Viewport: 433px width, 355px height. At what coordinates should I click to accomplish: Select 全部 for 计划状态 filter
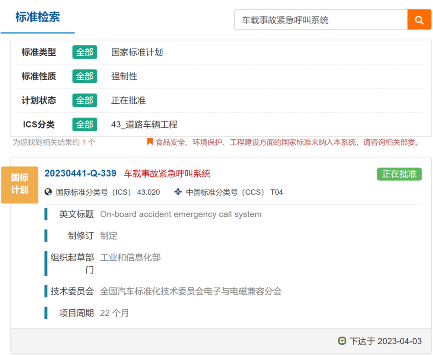[85, 100]
